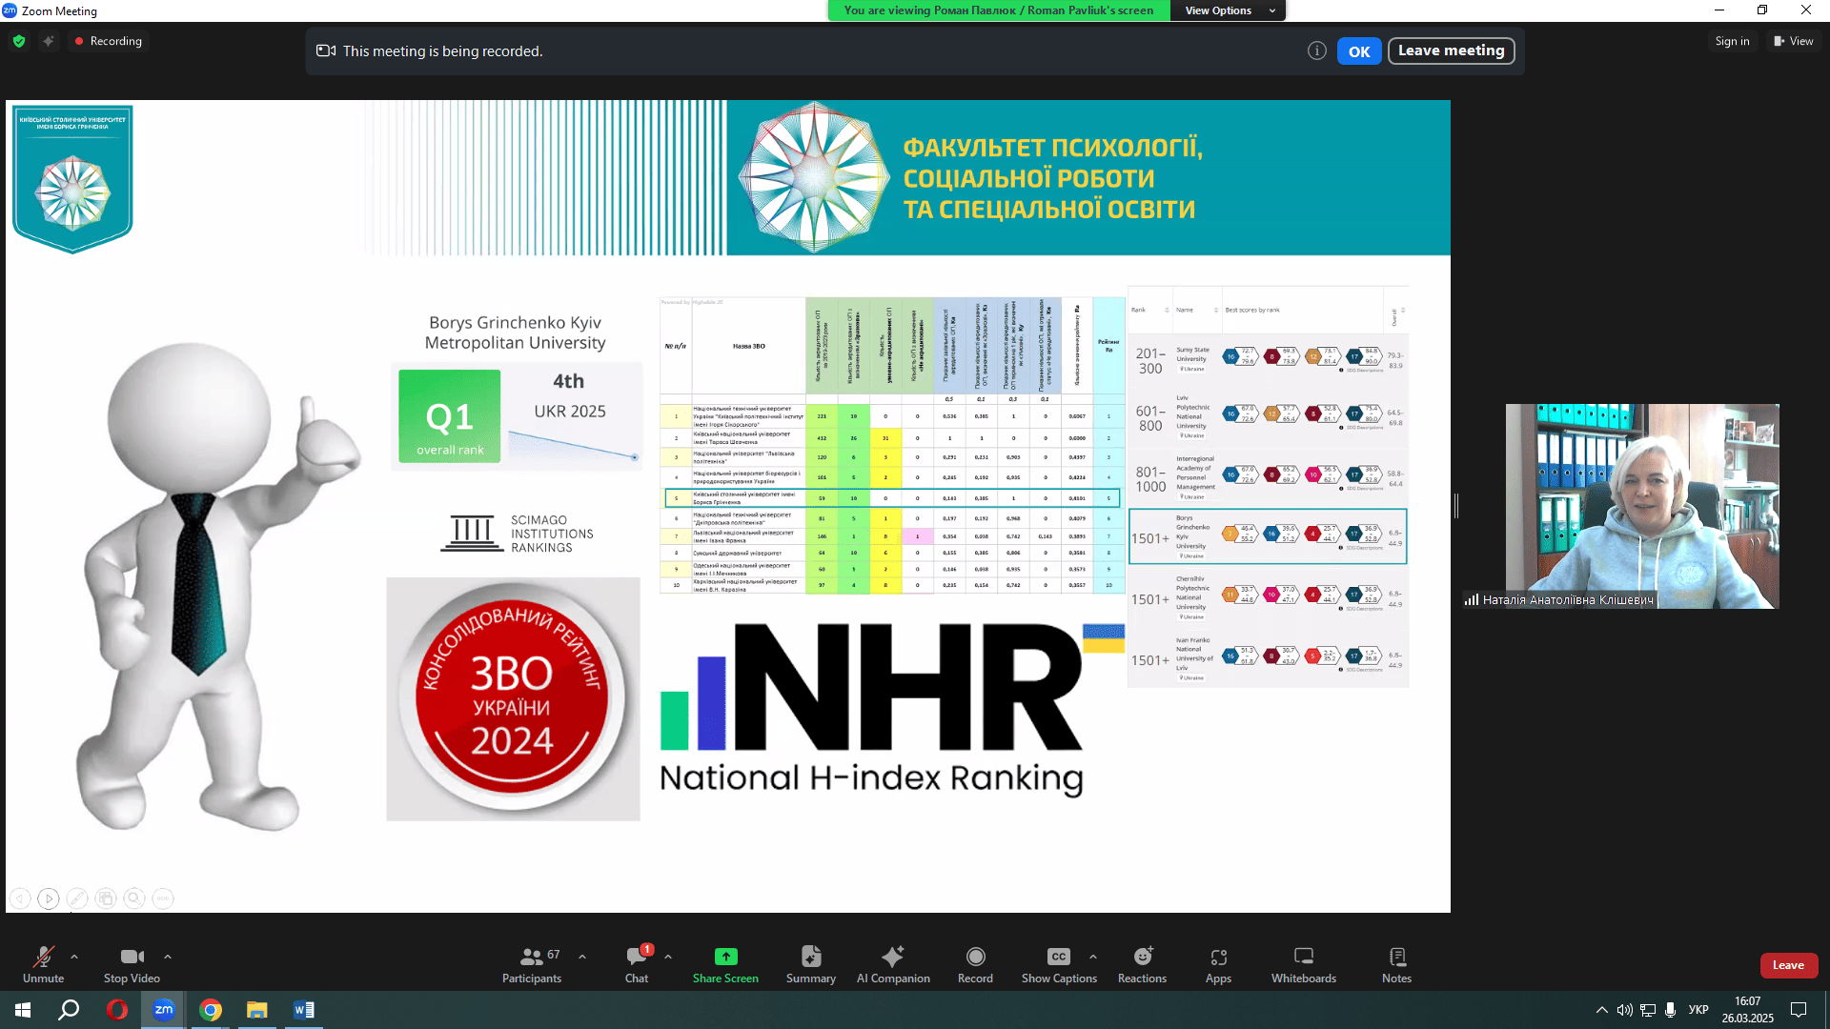Click Наталія Клішевич's video thumbnail
This screenshot has width=1830, height=1029.
click(x=1641, y=505)
